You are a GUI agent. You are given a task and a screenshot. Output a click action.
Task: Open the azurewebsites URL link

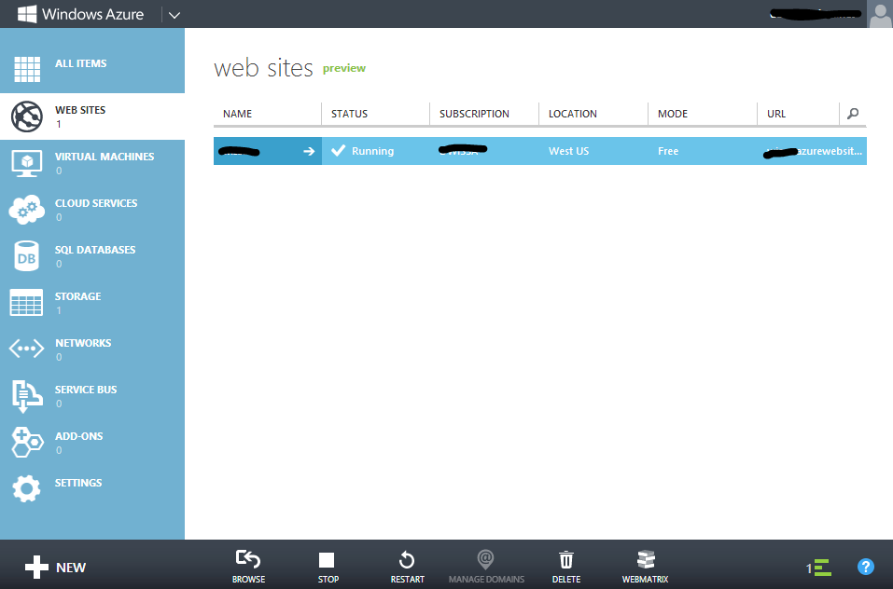(814, 151)
